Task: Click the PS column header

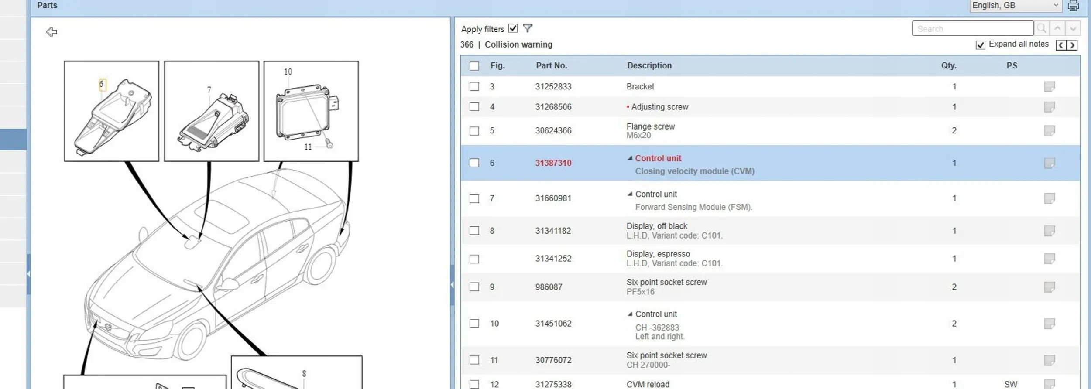Action: coord(1012,66)
